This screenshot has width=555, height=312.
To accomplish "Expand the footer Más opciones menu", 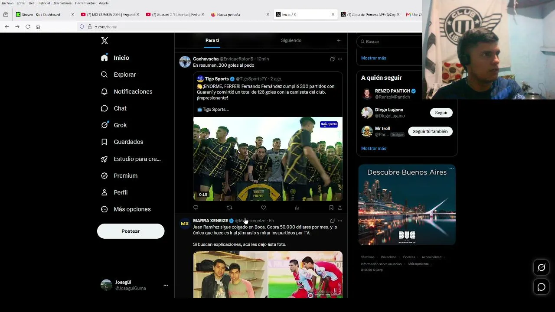I will tap(420, 264).
